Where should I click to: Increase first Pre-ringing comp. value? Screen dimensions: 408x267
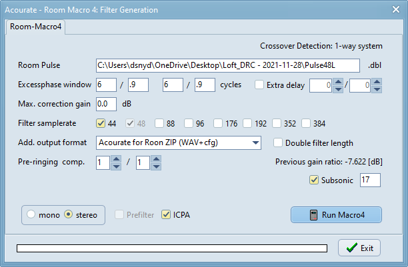pos(116,159)
